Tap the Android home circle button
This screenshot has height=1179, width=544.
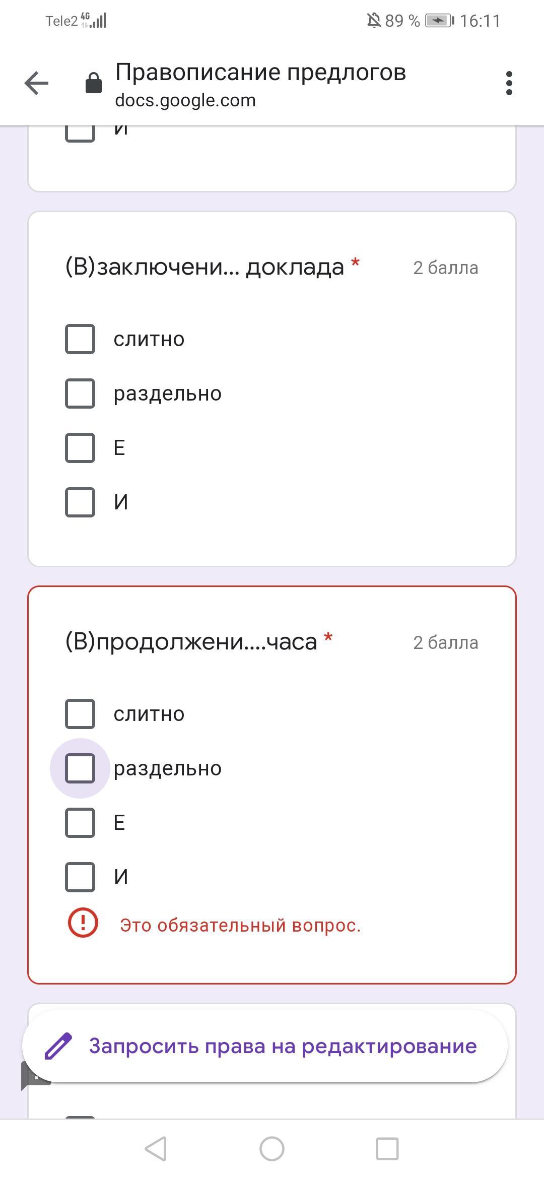272,1149
